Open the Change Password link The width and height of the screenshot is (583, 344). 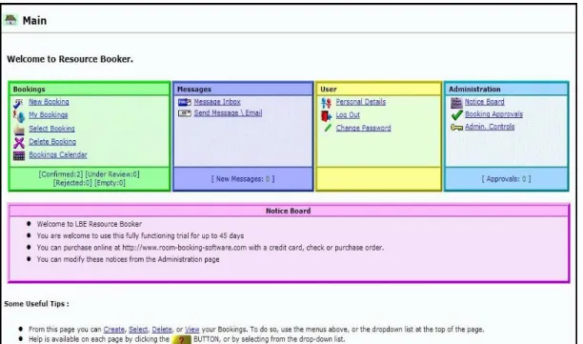point(363,128)
